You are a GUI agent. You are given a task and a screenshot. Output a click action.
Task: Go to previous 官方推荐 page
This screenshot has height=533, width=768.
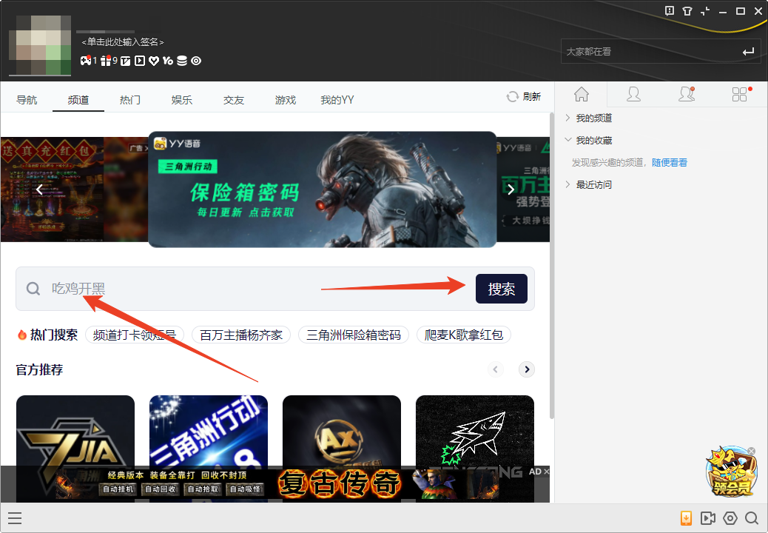(495, 369)
